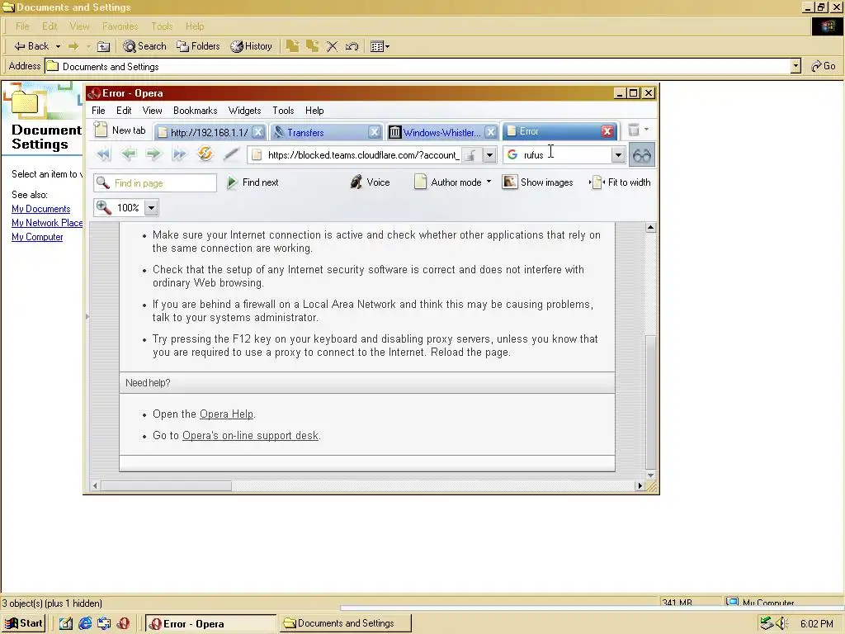Click the Voice microphone button

pyautogui.click(x=370, y=182)
